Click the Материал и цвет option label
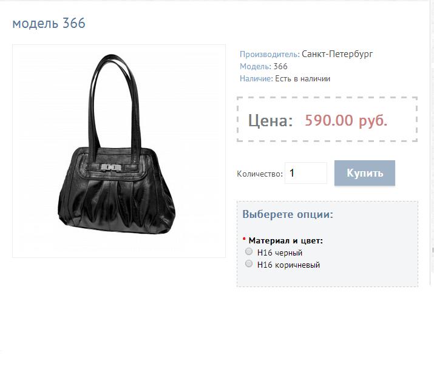The image size is (434, 366). tap(286, 240)
